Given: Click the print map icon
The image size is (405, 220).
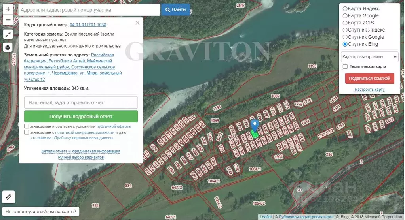Looking at the screenshot, I should (8, 47).
